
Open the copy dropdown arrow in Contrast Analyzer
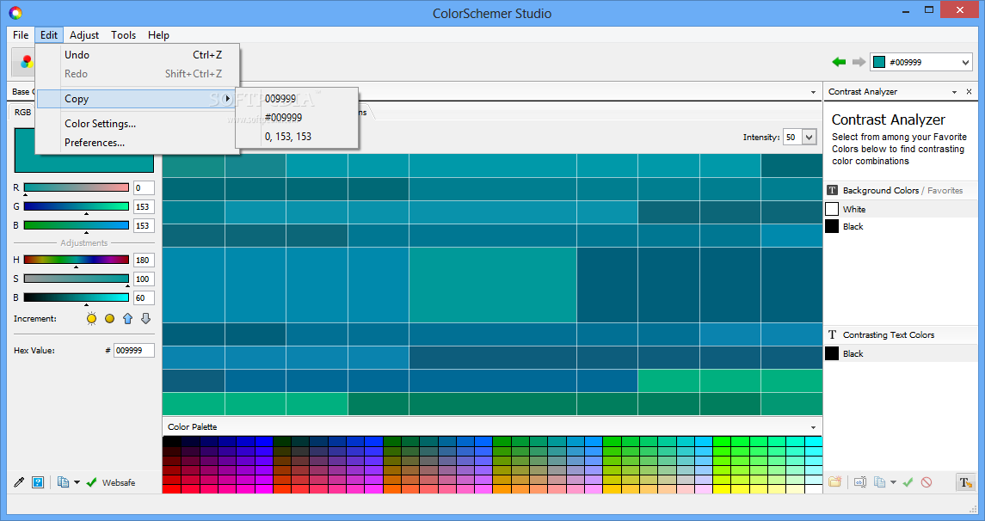[x=893, y=482]
